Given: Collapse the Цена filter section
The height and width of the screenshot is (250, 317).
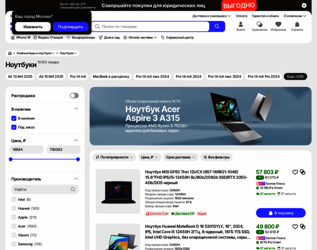Looking at the screenshot, I should tap(76, 140).
